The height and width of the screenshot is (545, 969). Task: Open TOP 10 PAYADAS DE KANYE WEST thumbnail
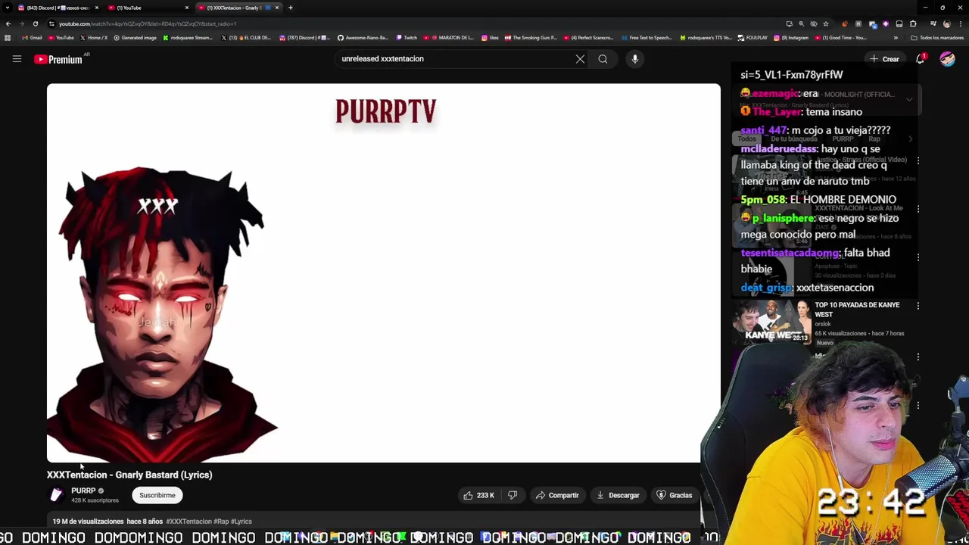tap(771, 322)
